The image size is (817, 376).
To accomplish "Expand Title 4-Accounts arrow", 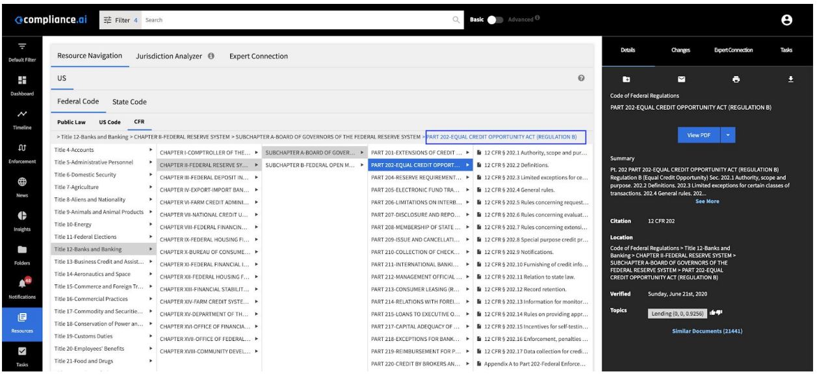I will [151, 150].
